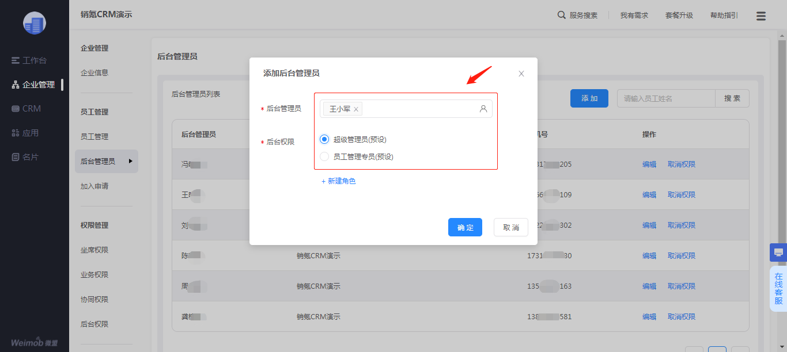Screen dimensions: 787x352
Task: Click the 服务搜索 magnifier icon
Action: (562, 15)
